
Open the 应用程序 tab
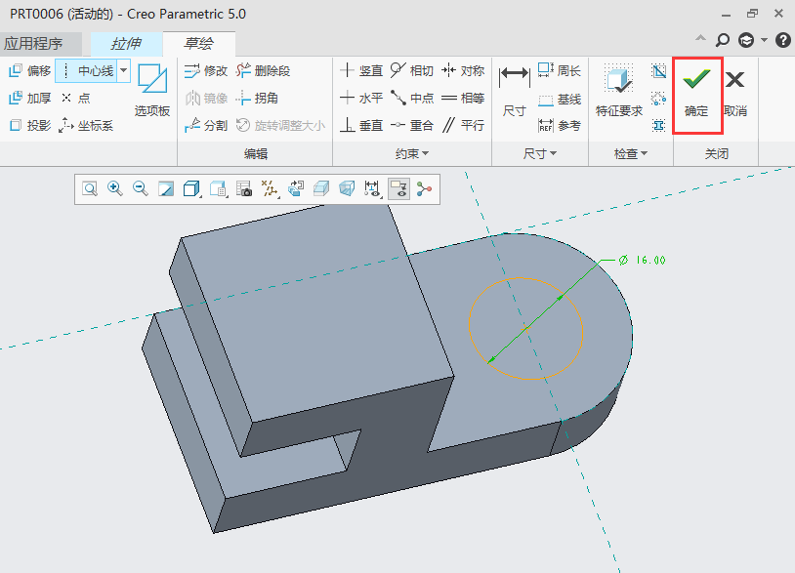[33, 44]
